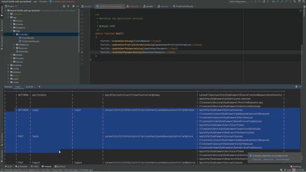Image resolution: width=306 pixels, height=172 pixels.
Task: Click the tool windows quick access icon bottom-left
Action: coord(1,170)
